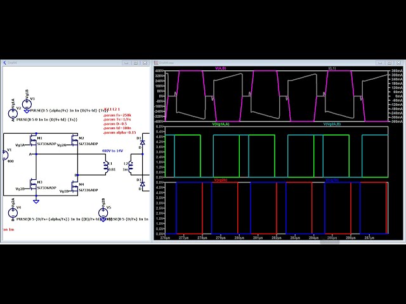Click the 0.81 value beside L1
This screenshot has width=406, height=304.
point(112,170)
